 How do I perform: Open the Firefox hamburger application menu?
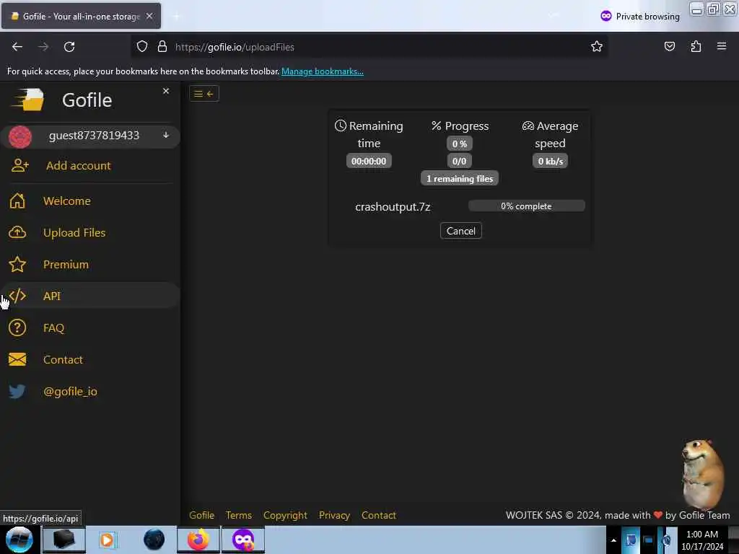722,46
